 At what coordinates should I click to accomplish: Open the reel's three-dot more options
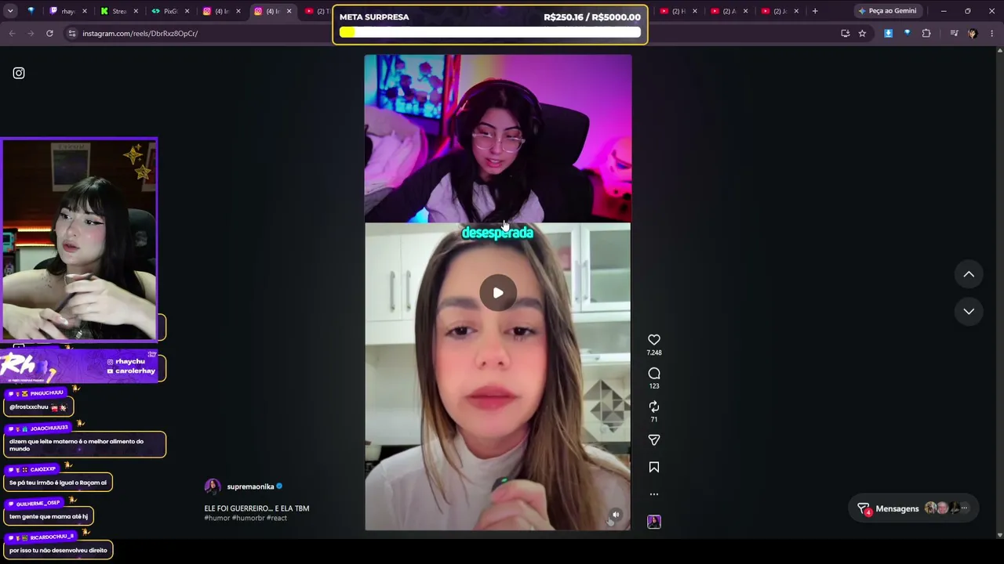[654, 494]
